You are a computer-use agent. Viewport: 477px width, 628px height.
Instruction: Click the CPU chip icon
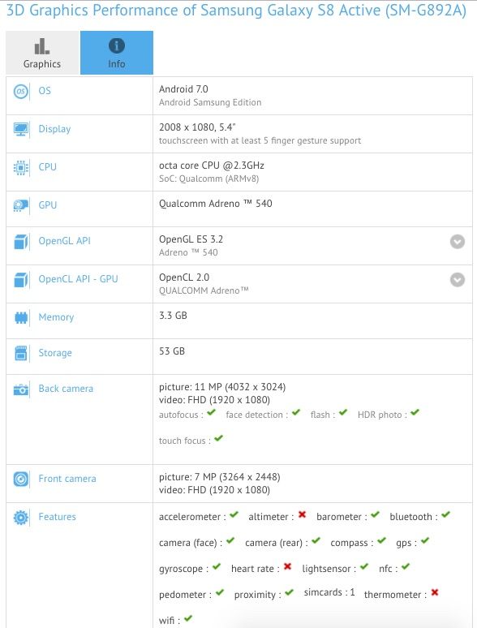pos(21,167)
